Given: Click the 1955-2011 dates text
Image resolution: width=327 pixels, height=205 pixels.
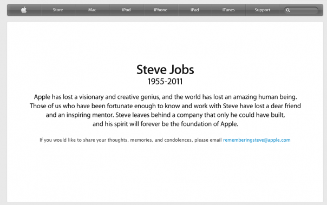Looking at the screenshot, I should (x=165, y=82).
